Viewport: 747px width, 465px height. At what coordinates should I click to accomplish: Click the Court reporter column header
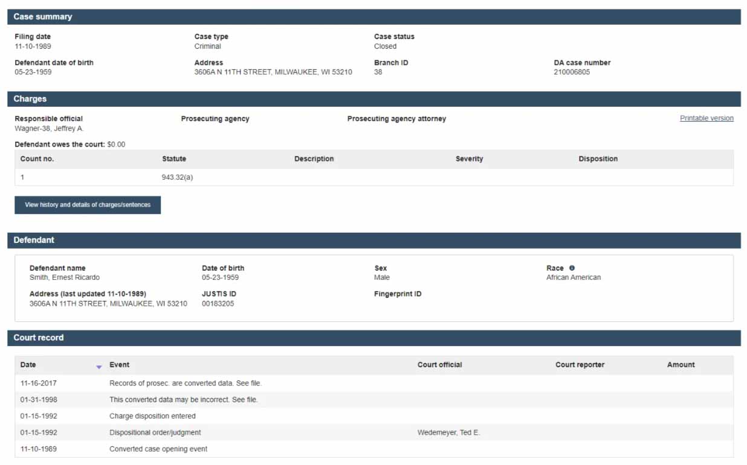pyautogui.click(x=580, y=365)
